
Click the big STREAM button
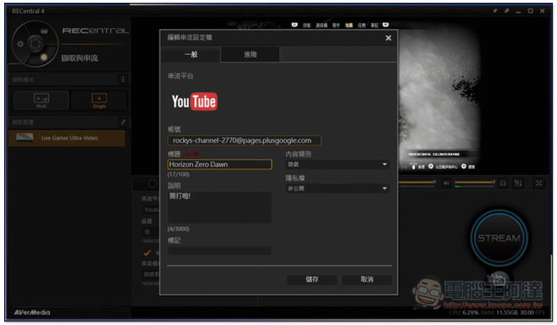coord(499,237)
